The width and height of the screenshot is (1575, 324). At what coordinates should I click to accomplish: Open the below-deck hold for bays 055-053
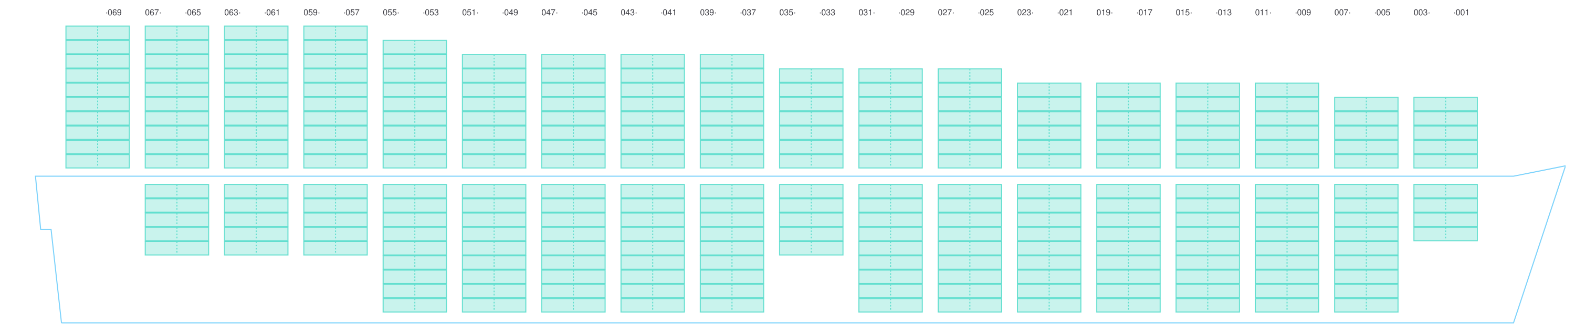coord(415,247)
